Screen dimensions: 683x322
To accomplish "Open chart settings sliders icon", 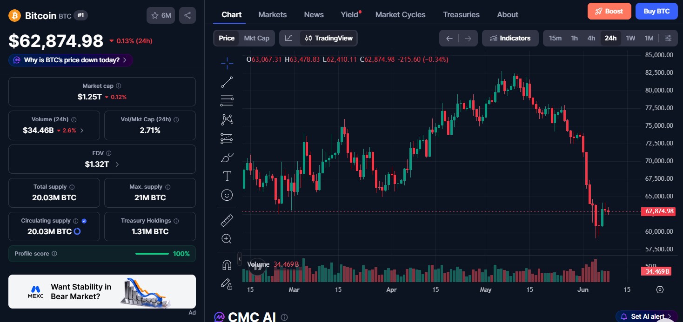I will pos(668,38).
